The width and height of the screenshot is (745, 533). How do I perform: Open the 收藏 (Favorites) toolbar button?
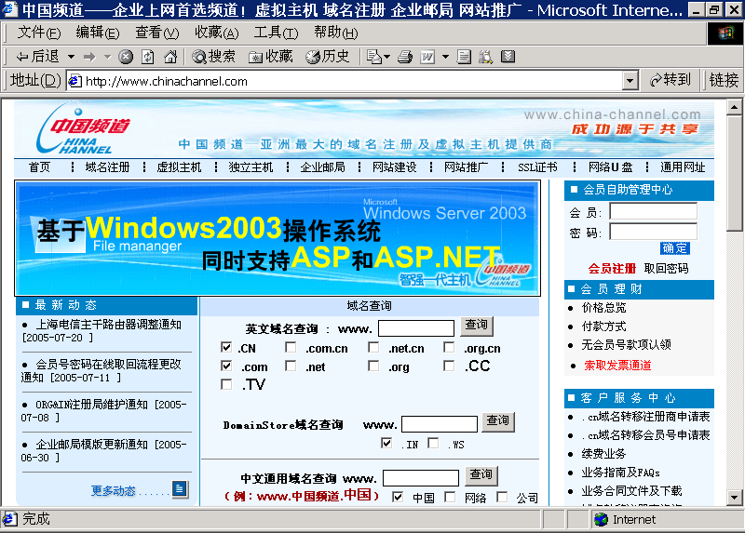pos(270,57)
